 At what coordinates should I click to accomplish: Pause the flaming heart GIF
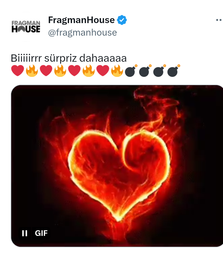[x=25, y=233]
